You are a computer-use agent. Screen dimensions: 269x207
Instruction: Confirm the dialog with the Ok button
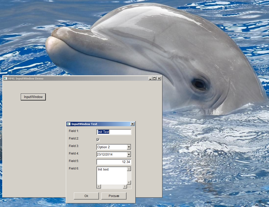86,196
